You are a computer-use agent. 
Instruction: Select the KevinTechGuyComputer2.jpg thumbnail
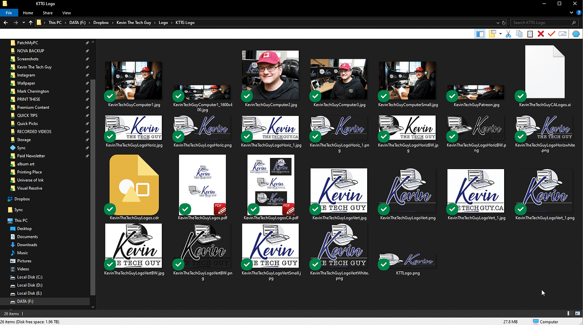tap(270, 75)
